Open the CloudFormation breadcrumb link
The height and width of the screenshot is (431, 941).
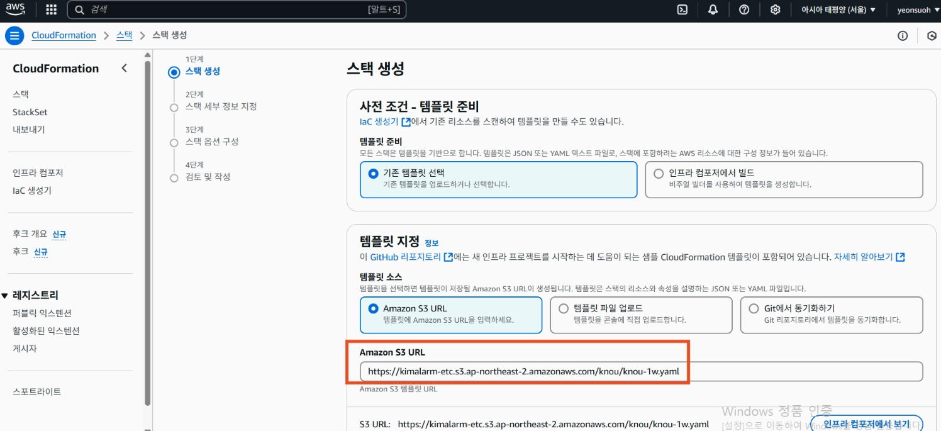tap(64, 35)
